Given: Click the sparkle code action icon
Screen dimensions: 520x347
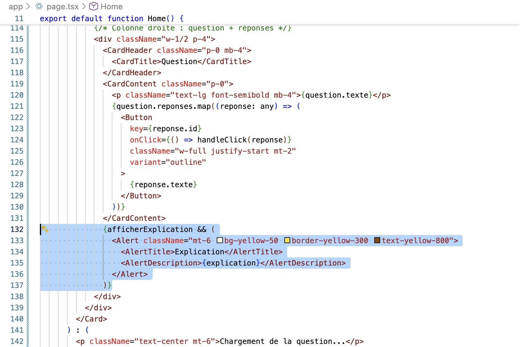Looking at the screenshot, I should point(45,229).
